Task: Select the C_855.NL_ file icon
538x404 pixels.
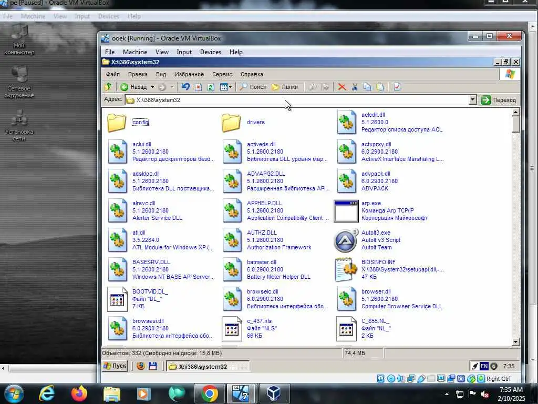Action: [346, 329]
